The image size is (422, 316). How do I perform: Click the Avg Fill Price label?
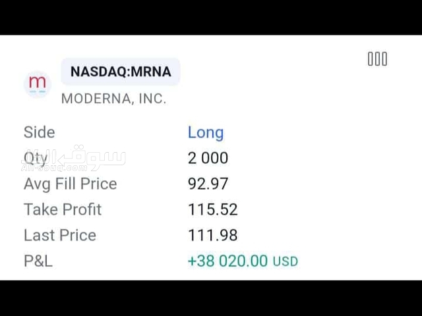[x=70, y=184]
